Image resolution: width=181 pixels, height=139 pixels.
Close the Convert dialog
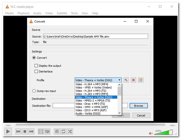tap(148, 21)
